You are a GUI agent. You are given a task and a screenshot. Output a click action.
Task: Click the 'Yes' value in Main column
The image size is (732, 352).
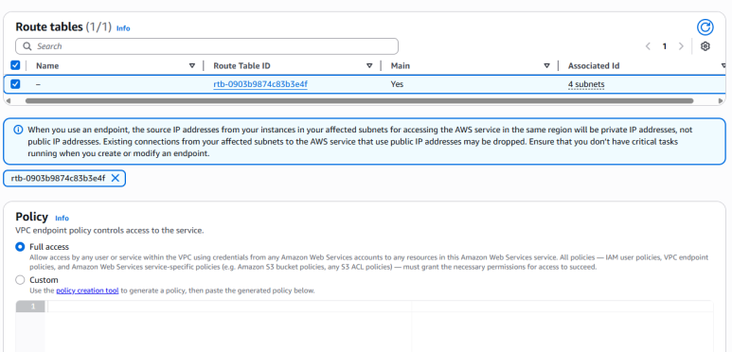pyautogui.click(x=397, y=84)
